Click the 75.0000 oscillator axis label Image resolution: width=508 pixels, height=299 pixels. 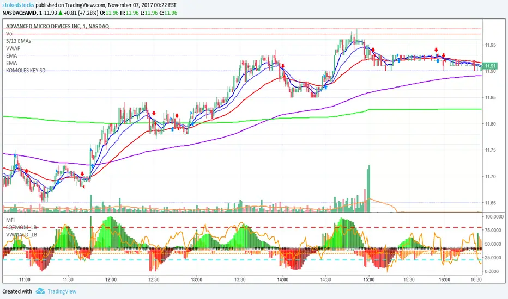(494, 230)
